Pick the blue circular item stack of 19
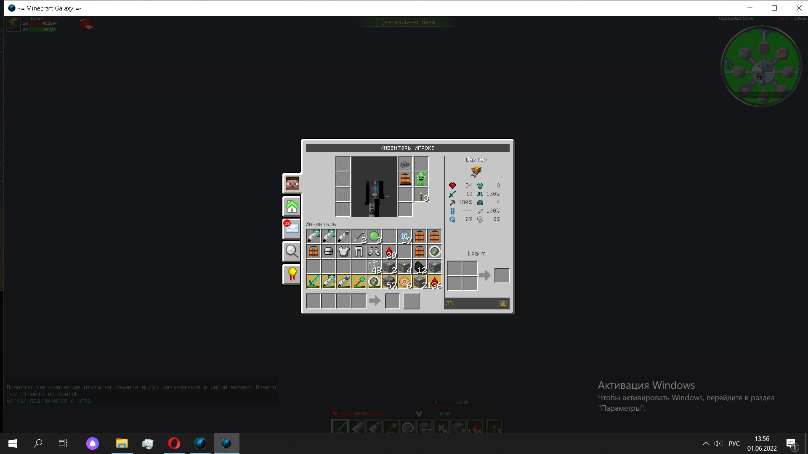Viewport: 808px width, 454px height. tap(404, 236)
